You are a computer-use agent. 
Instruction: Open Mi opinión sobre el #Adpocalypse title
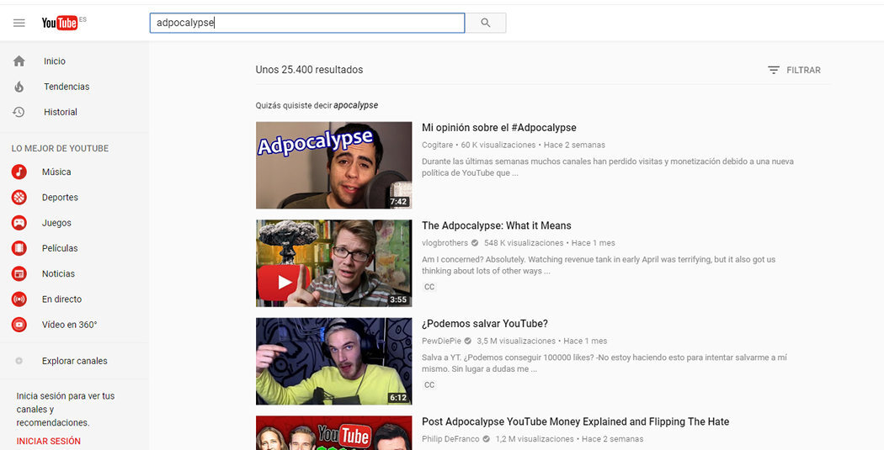[x=499, y=128]
